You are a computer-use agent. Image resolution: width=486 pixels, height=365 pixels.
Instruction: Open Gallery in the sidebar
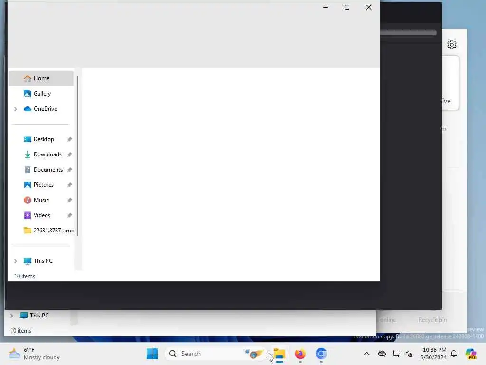(x=41, y=94)
